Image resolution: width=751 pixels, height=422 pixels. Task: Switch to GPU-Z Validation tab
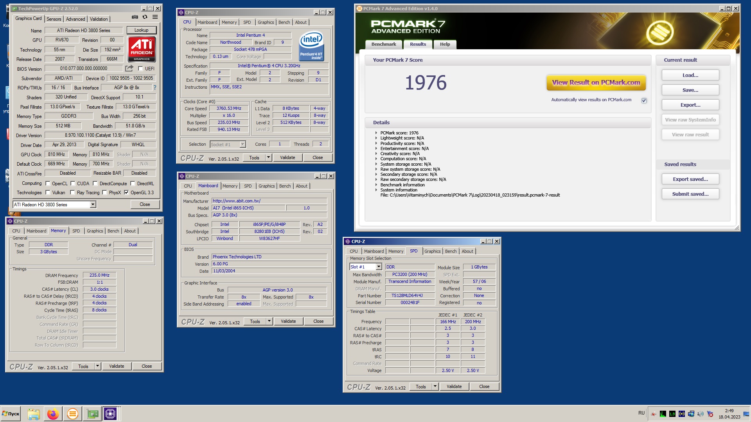coord(99,19)
